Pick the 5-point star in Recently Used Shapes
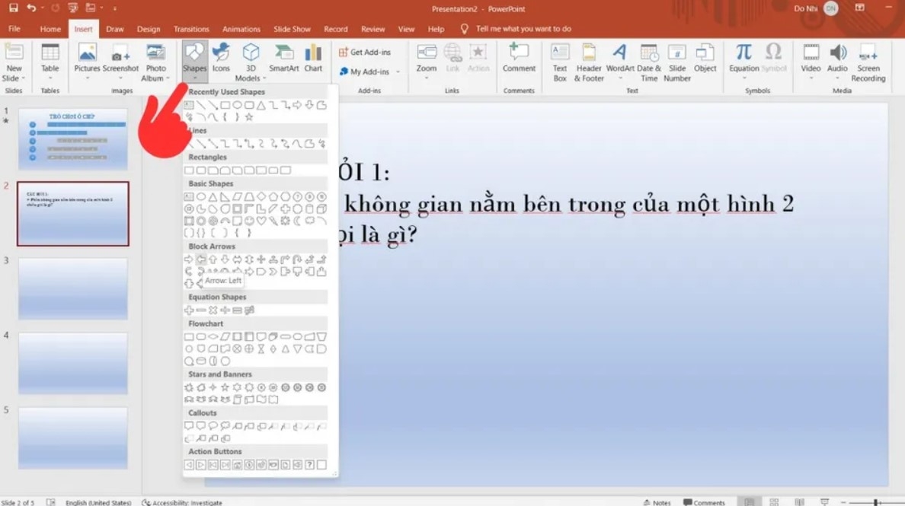Screen dimensions: 905x506 (x=249, y=117)
